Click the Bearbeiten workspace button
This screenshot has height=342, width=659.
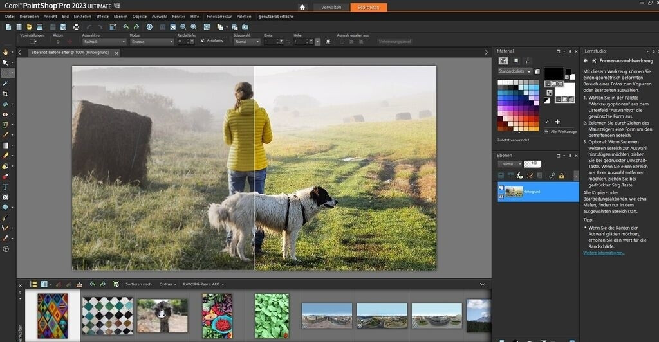click(x=369, y=7)
